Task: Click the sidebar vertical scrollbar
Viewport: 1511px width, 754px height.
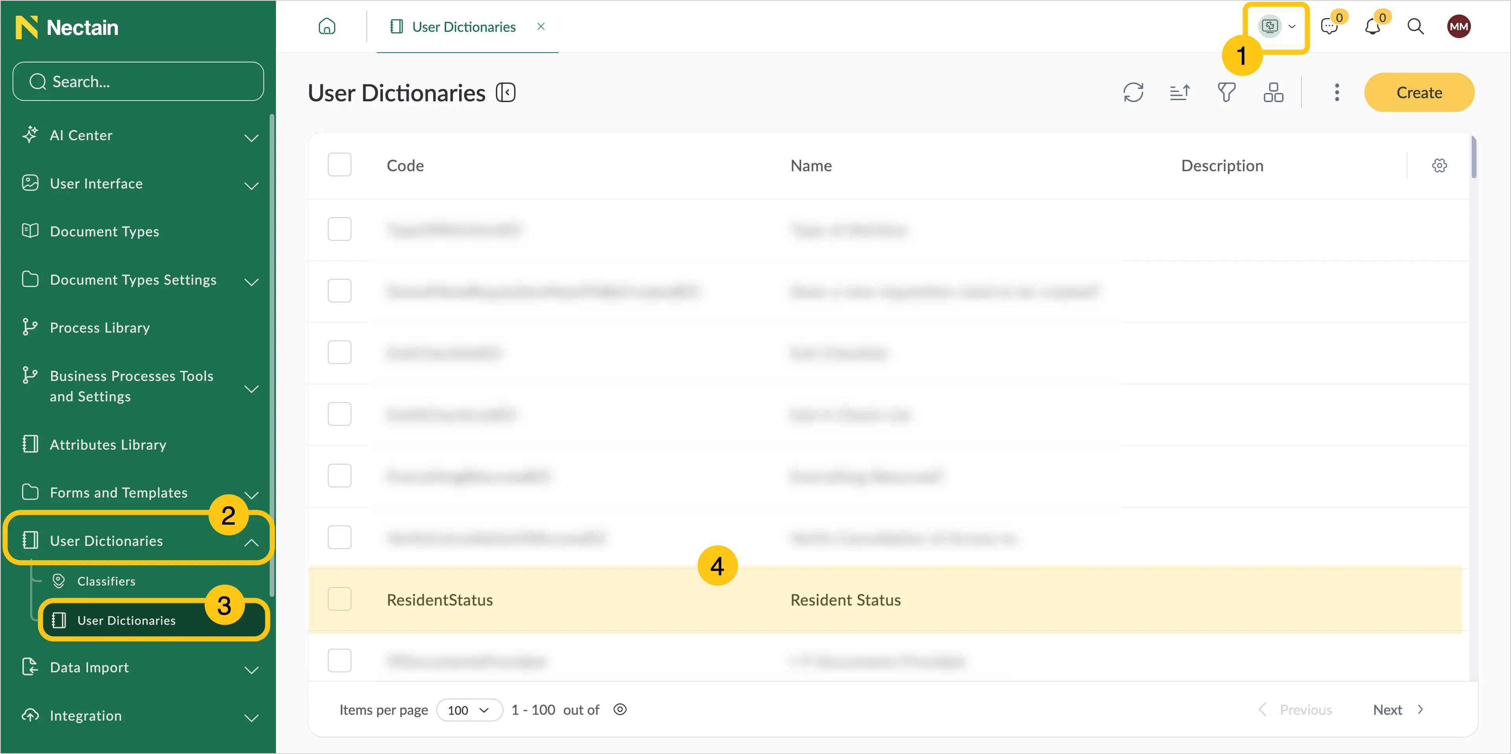Action: [272, 355]
